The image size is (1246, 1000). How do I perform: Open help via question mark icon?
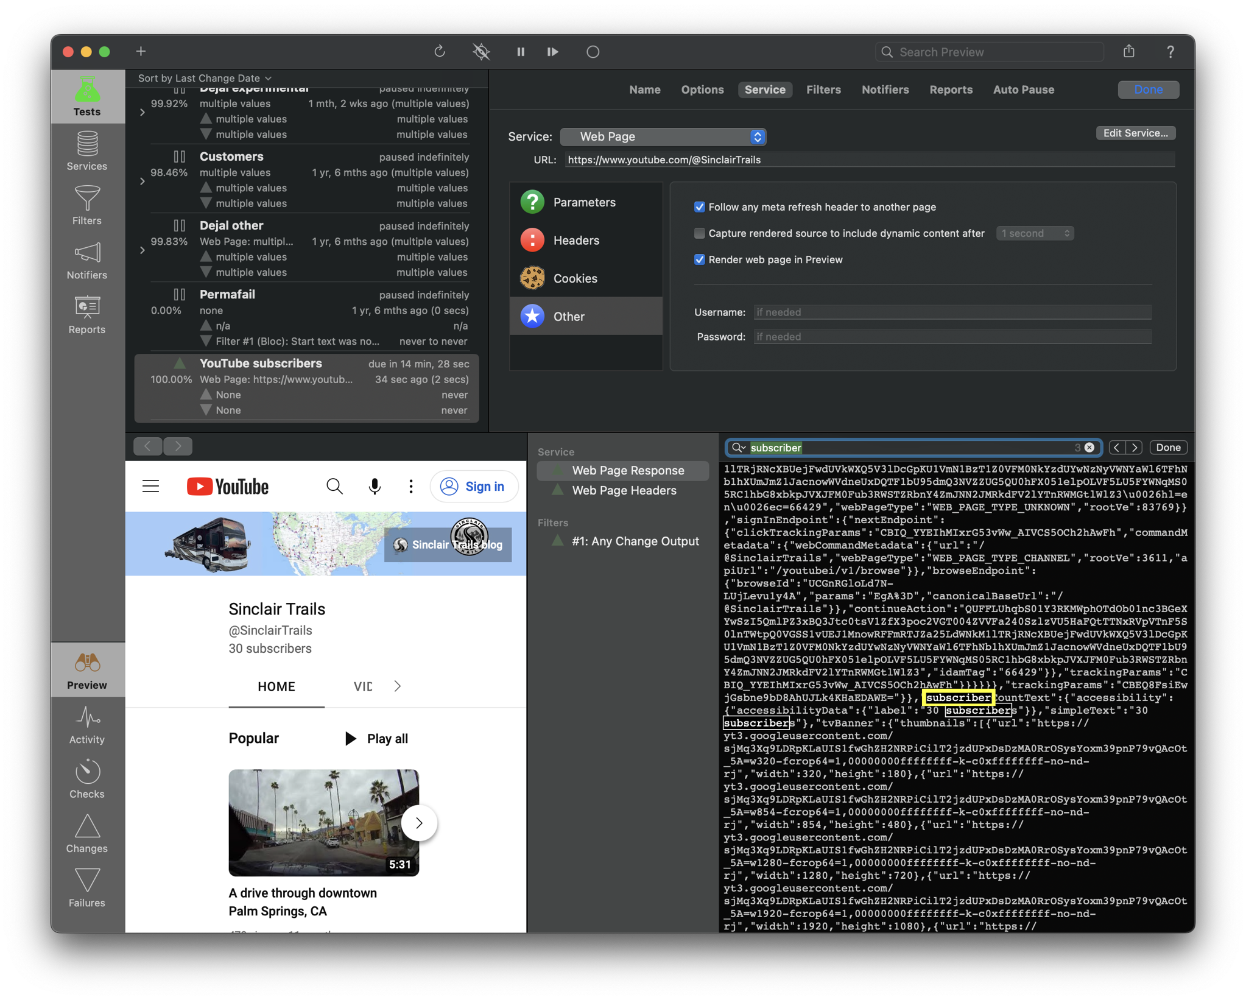[1170, 52]
